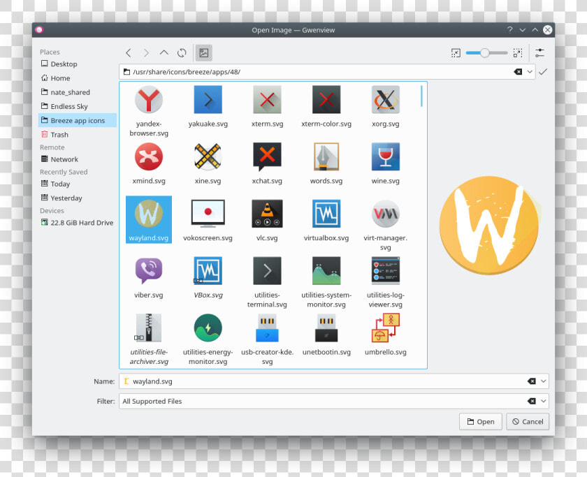
Task: Open Trash in the Places panel
Action: pos(78,135)
